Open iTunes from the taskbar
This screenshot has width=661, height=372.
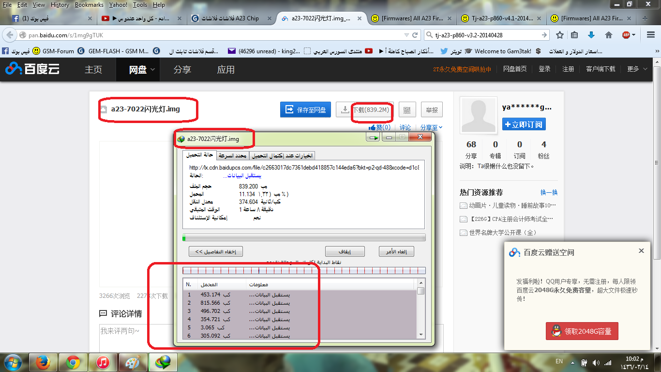(103, 362)
